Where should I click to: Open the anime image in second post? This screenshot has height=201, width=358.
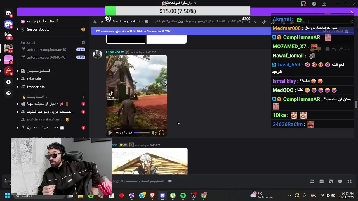(x=150, y=161)
